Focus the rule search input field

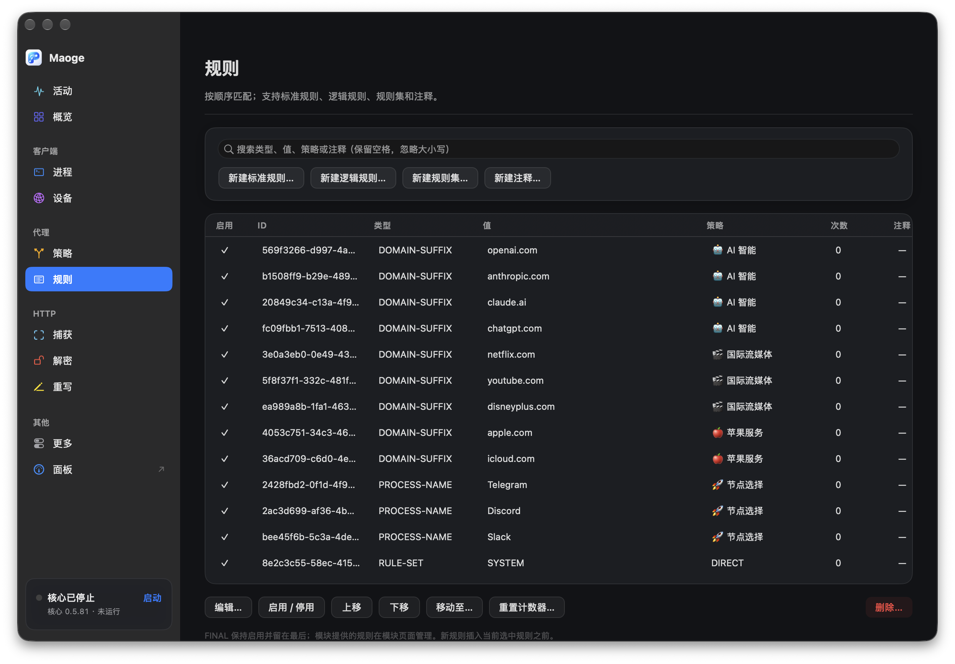(558, 149)
